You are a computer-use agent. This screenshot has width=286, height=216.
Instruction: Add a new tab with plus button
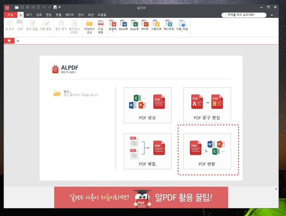pos(18,41)
